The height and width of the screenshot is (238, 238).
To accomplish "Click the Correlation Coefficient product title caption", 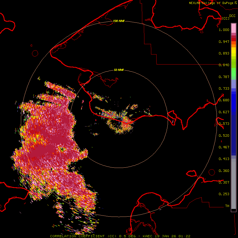I will click(120, 236).
